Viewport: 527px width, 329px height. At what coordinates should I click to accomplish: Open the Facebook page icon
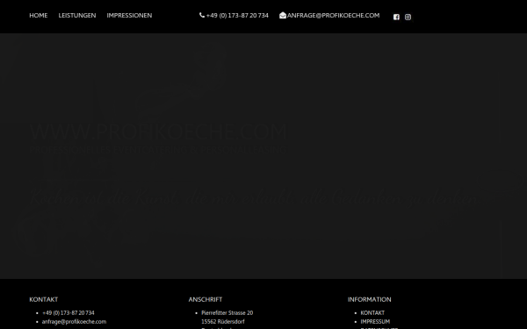396,18
